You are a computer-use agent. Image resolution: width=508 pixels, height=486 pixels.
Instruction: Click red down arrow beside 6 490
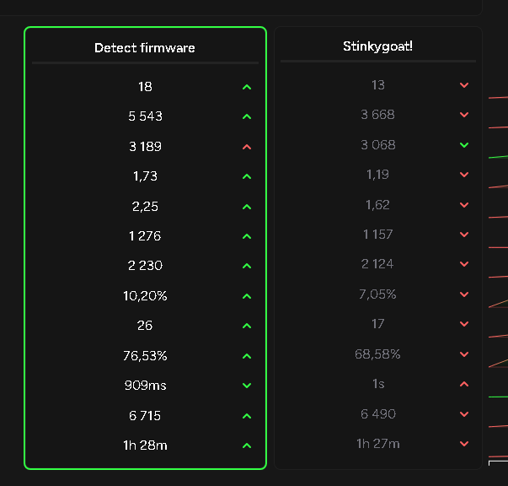(x=464, y=414)
